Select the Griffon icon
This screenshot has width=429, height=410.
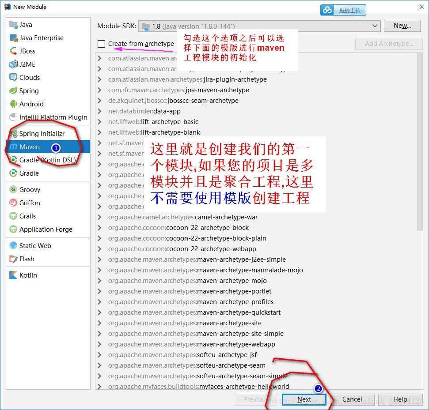tap(13, 203)
